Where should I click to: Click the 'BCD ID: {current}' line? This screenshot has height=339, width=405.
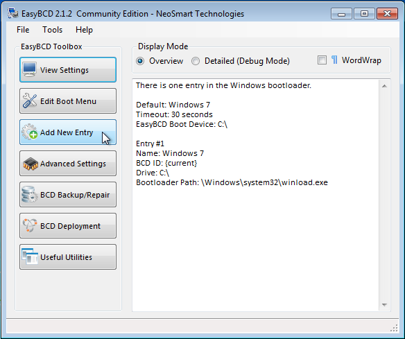[166, 163]
